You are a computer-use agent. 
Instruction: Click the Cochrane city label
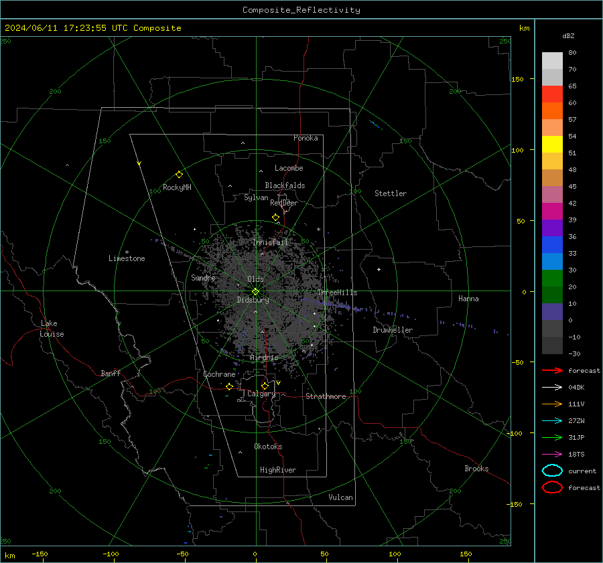tap(219, 374)
